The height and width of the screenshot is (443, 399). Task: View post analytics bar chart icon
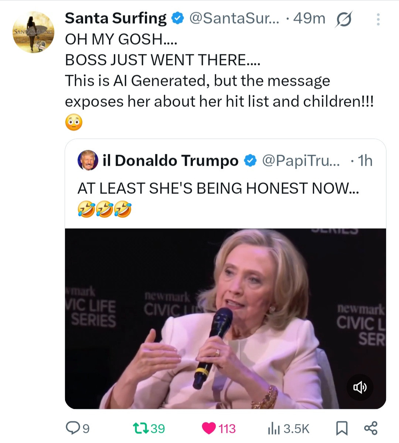[x=272, y=428]
